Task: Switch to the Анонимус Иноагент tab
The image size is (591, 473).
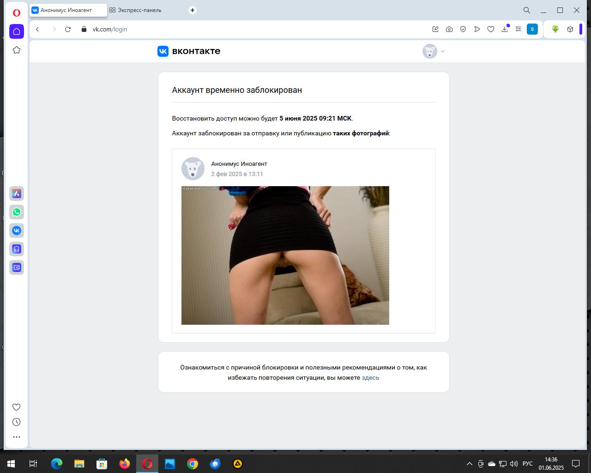Action: pos(68,10)
